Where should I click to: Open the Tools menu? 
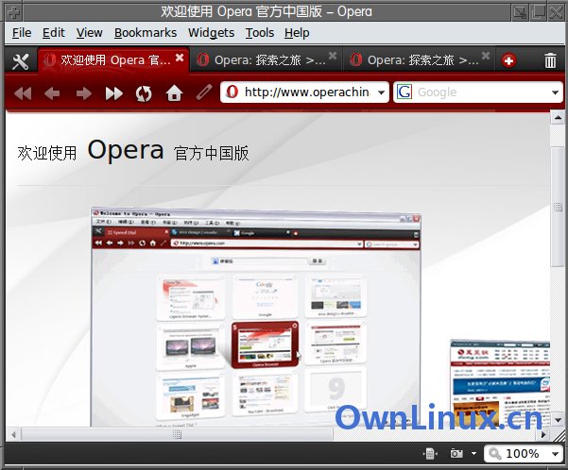click(x=260, y=33)
